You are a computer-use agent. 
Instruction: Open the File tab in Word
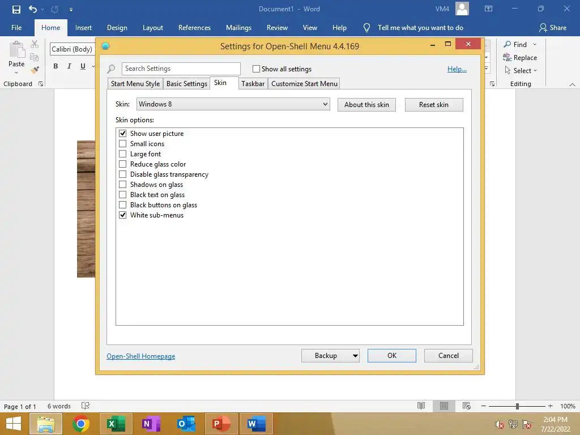[16, 28]
